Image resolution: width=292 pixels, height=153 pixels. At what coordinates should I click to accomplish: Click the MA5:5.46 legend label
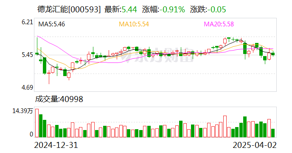(52, 24)
